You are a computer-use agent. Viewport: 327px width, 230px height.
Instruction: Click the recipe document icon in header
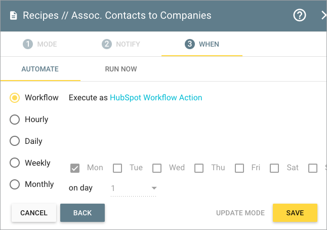[x=14, y=16]
